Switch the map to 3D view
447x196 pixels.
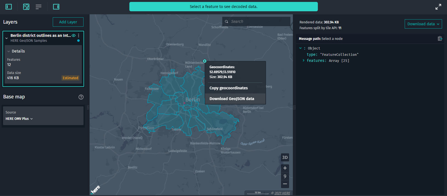[x=285, y=158]
